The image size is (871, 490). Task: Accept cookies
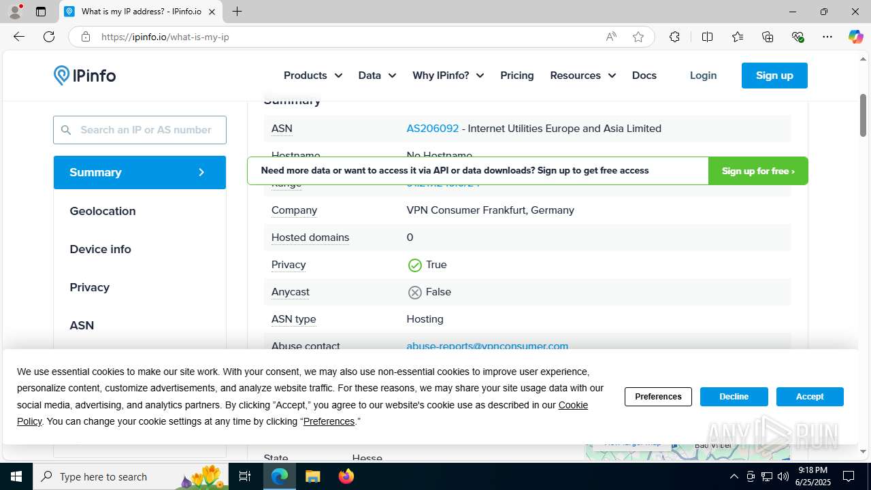point(810,397)
